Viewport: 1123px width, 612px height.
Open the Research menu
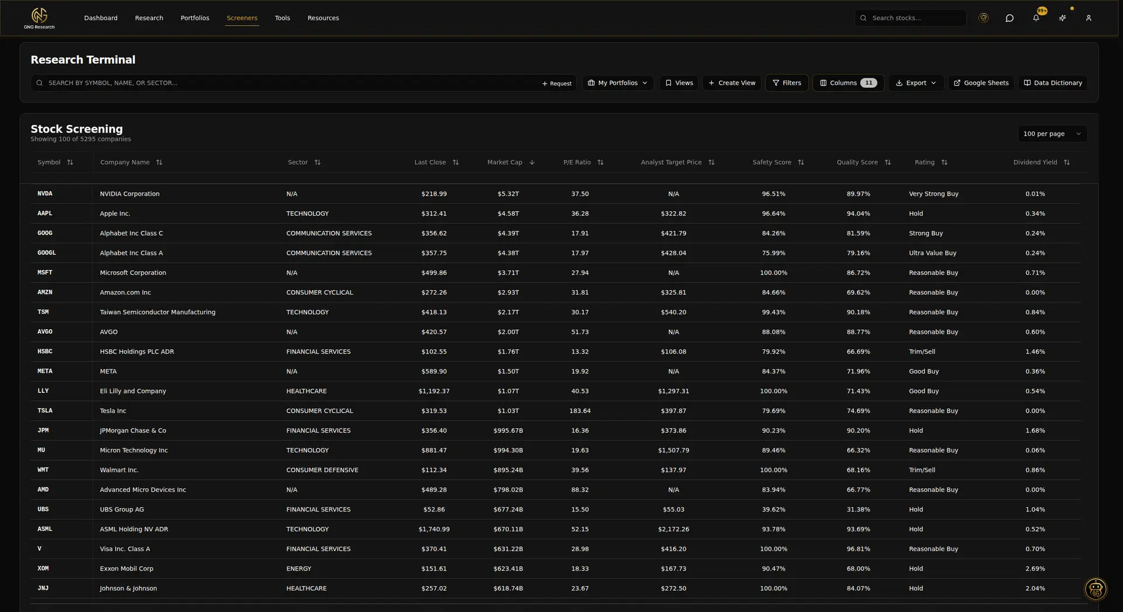[x=149, y=18]
